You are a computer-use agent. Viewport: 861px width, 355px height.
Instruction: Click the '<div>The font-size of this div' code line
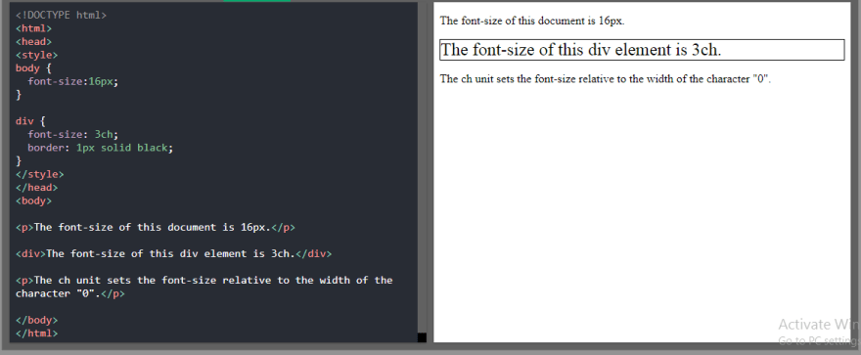point(173,253)
